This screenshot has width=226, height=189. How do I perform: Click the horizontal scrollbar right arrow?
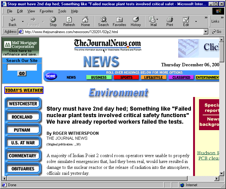(x=216, y=178)
